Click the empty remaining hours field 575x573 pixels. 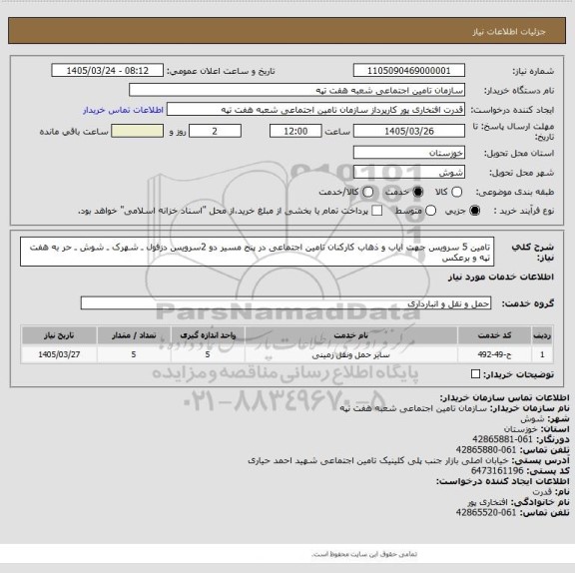click(x=137, y=131)
